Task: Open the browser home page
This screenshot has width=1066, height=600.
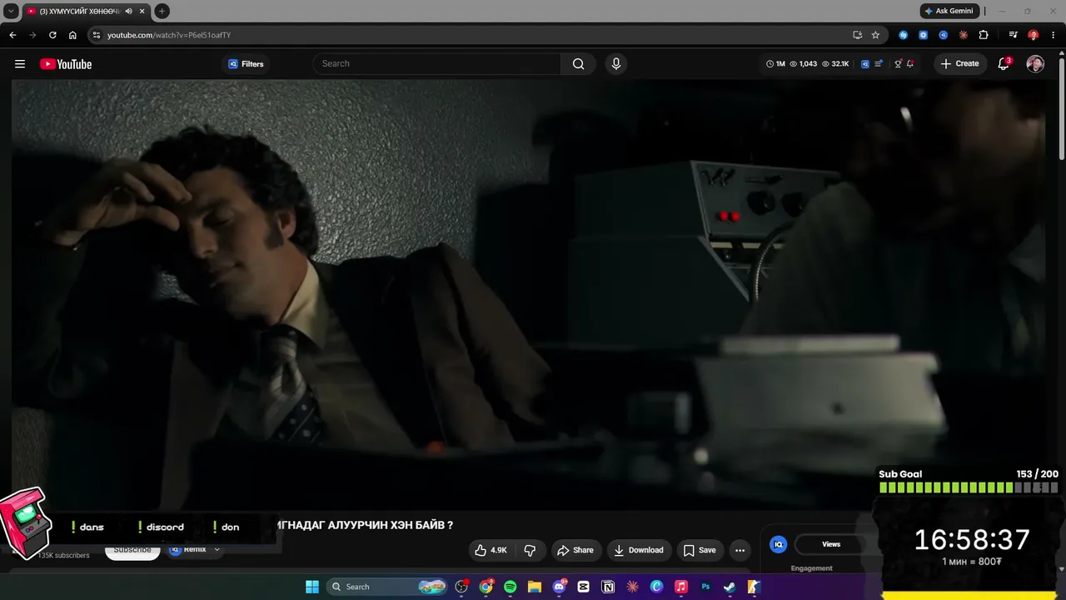Action: point(72,35)
